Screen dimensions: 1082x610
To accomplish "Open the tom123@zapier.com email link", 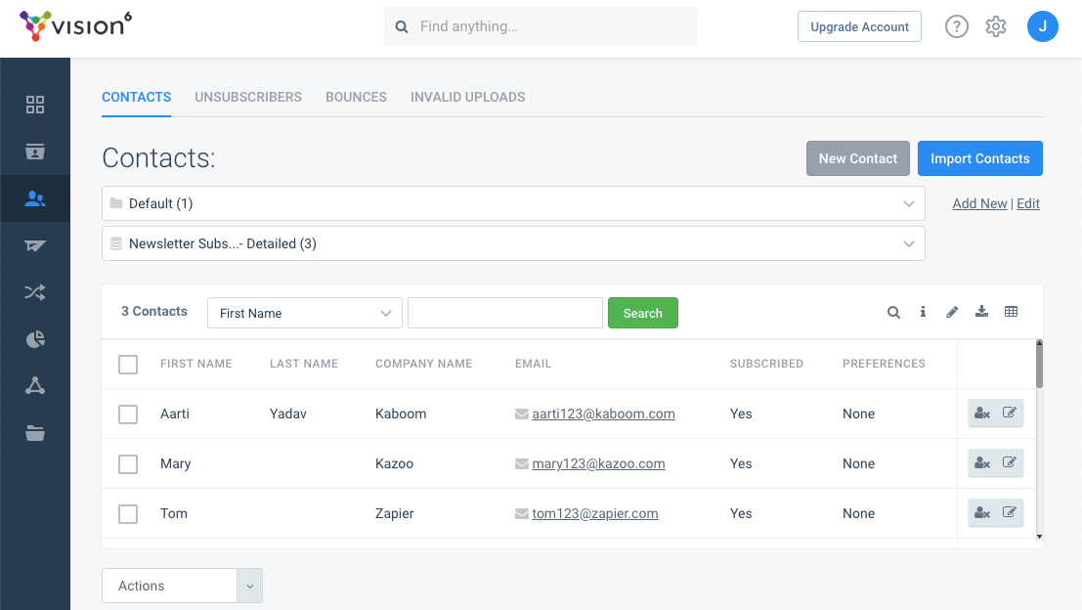I will click(594, 513).
